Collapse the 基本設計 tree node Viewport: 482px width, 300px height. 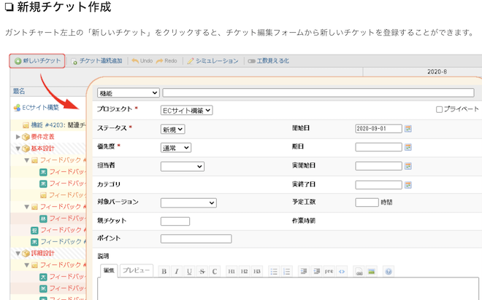(18, 149)
